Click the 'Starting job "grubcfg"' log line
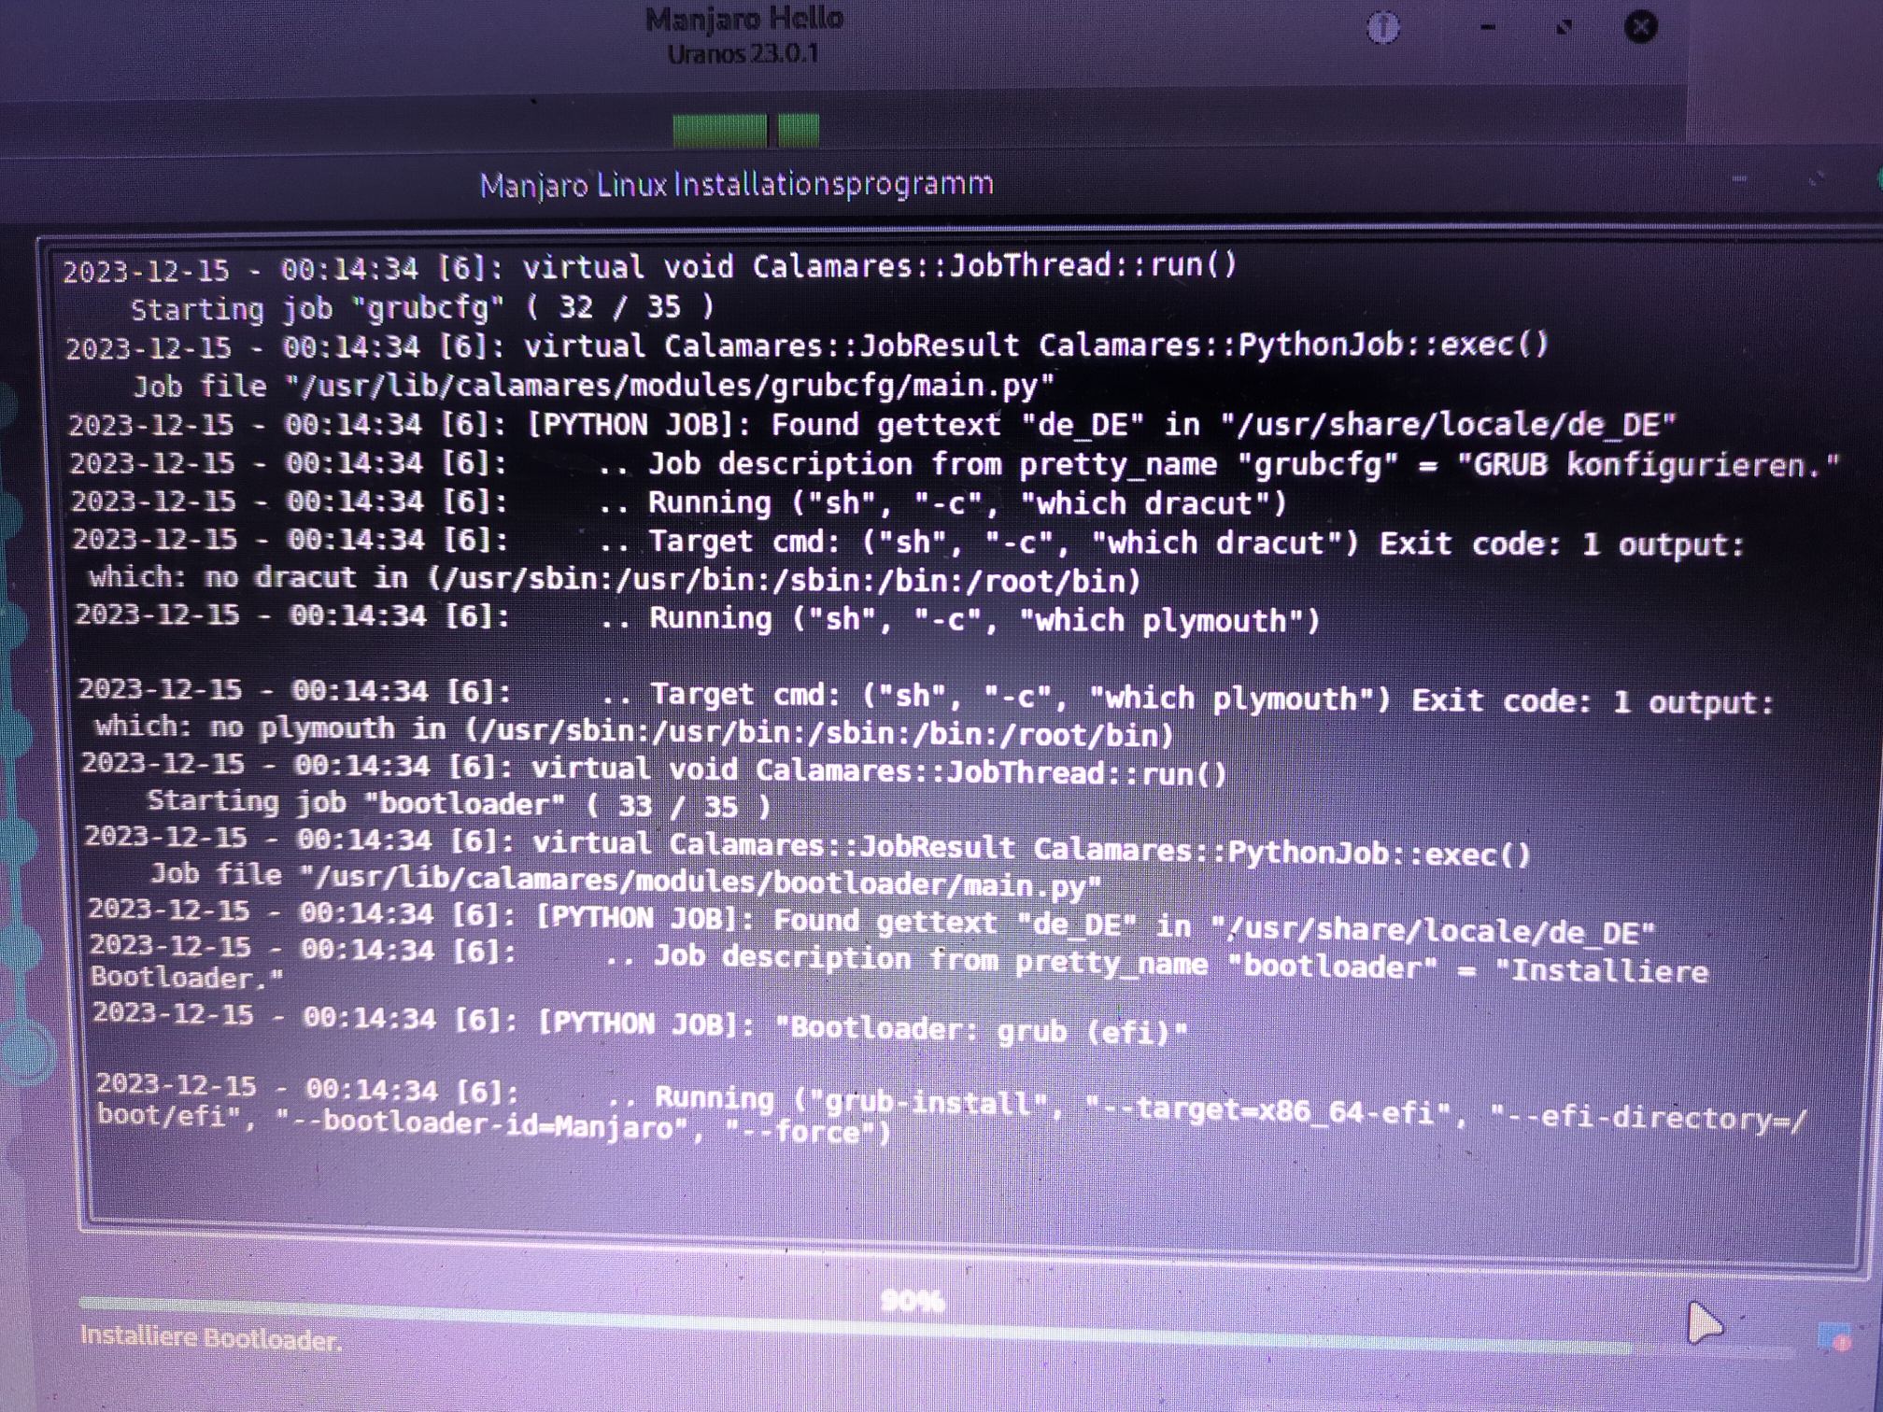Screen dimensions: 1883x1412 422,307
